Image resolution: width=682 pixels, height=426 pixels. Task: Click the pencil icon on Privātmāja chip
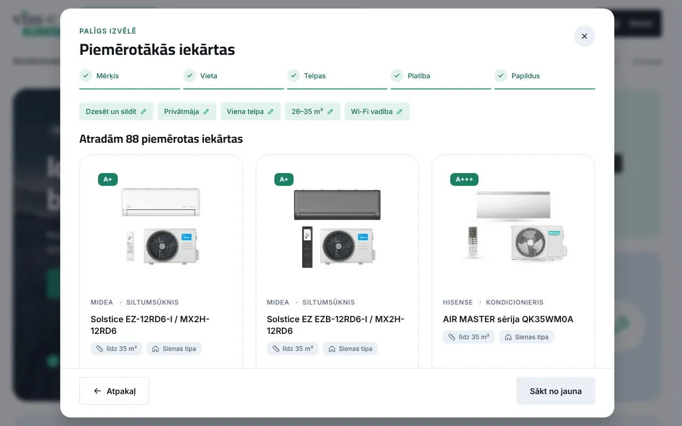click(206, 112)
